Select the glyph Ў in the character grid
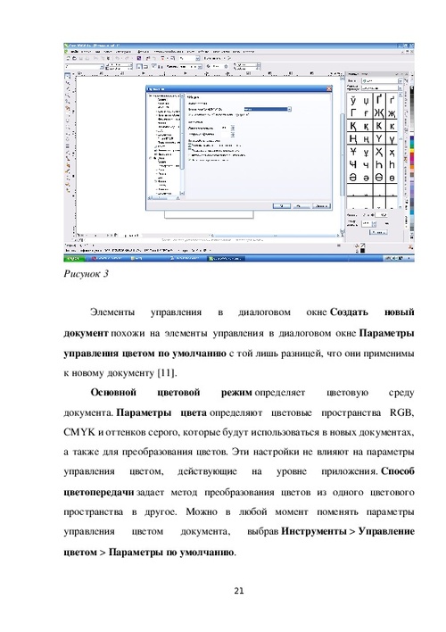Viewport: 446px width, 632px height. pyautogui.click(x=353, y=100)
